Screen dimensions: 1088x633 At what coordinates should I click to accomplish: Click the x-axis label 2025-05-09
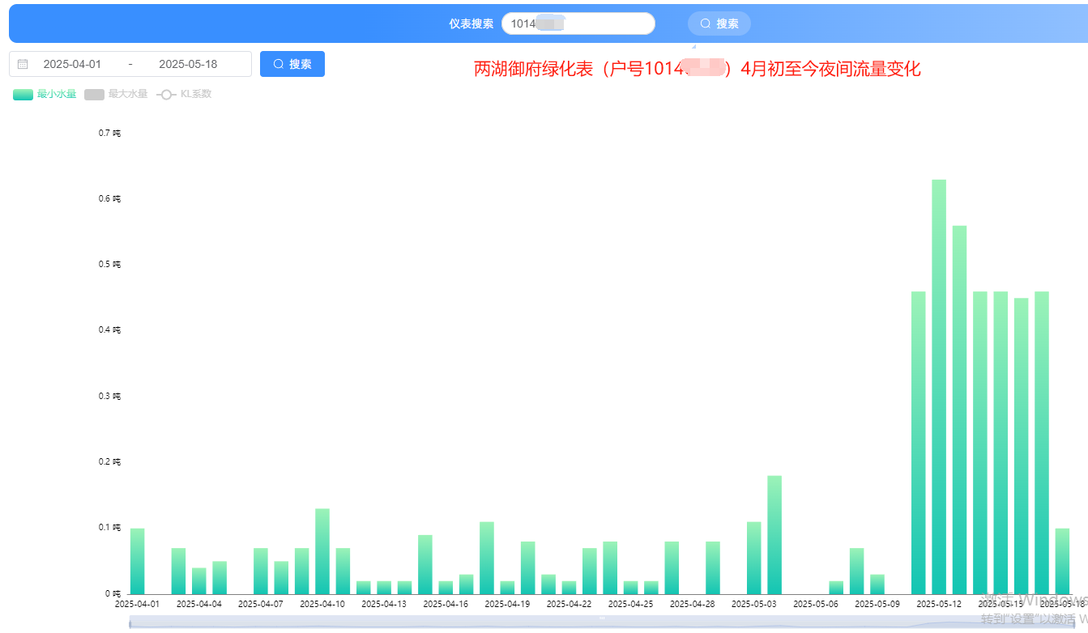pyautogui.click(x=877, y=604)
